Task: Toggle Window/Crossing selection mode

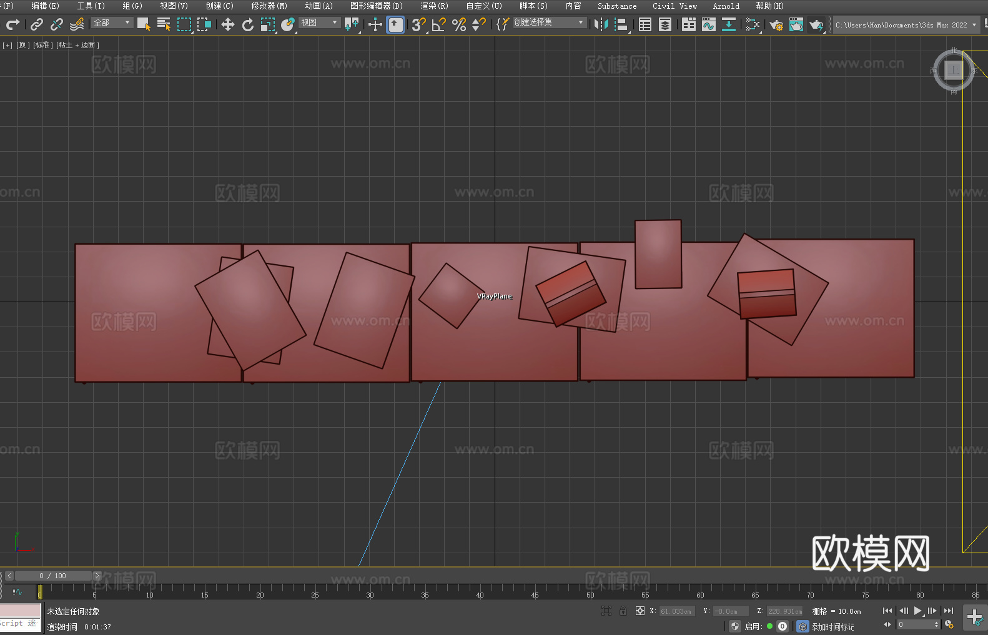Action: coord(204,24)
